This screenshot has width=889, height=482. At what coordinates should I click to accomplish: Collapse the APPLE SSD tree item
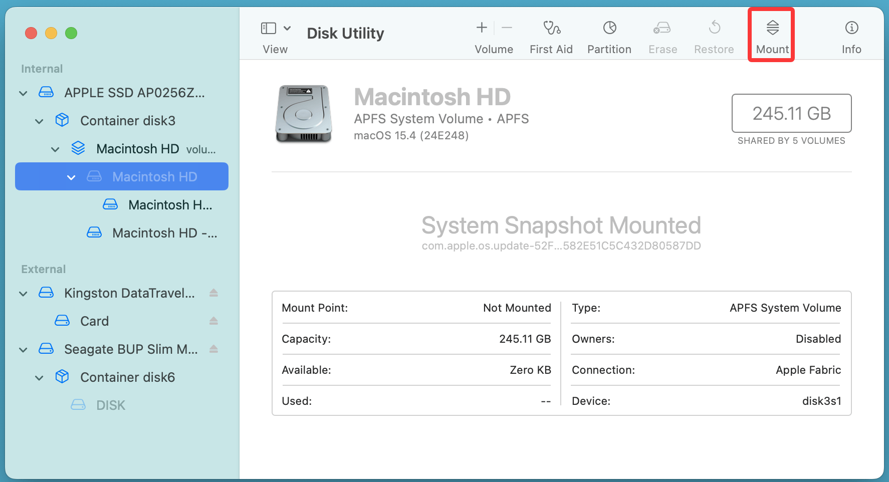point(23,93)
